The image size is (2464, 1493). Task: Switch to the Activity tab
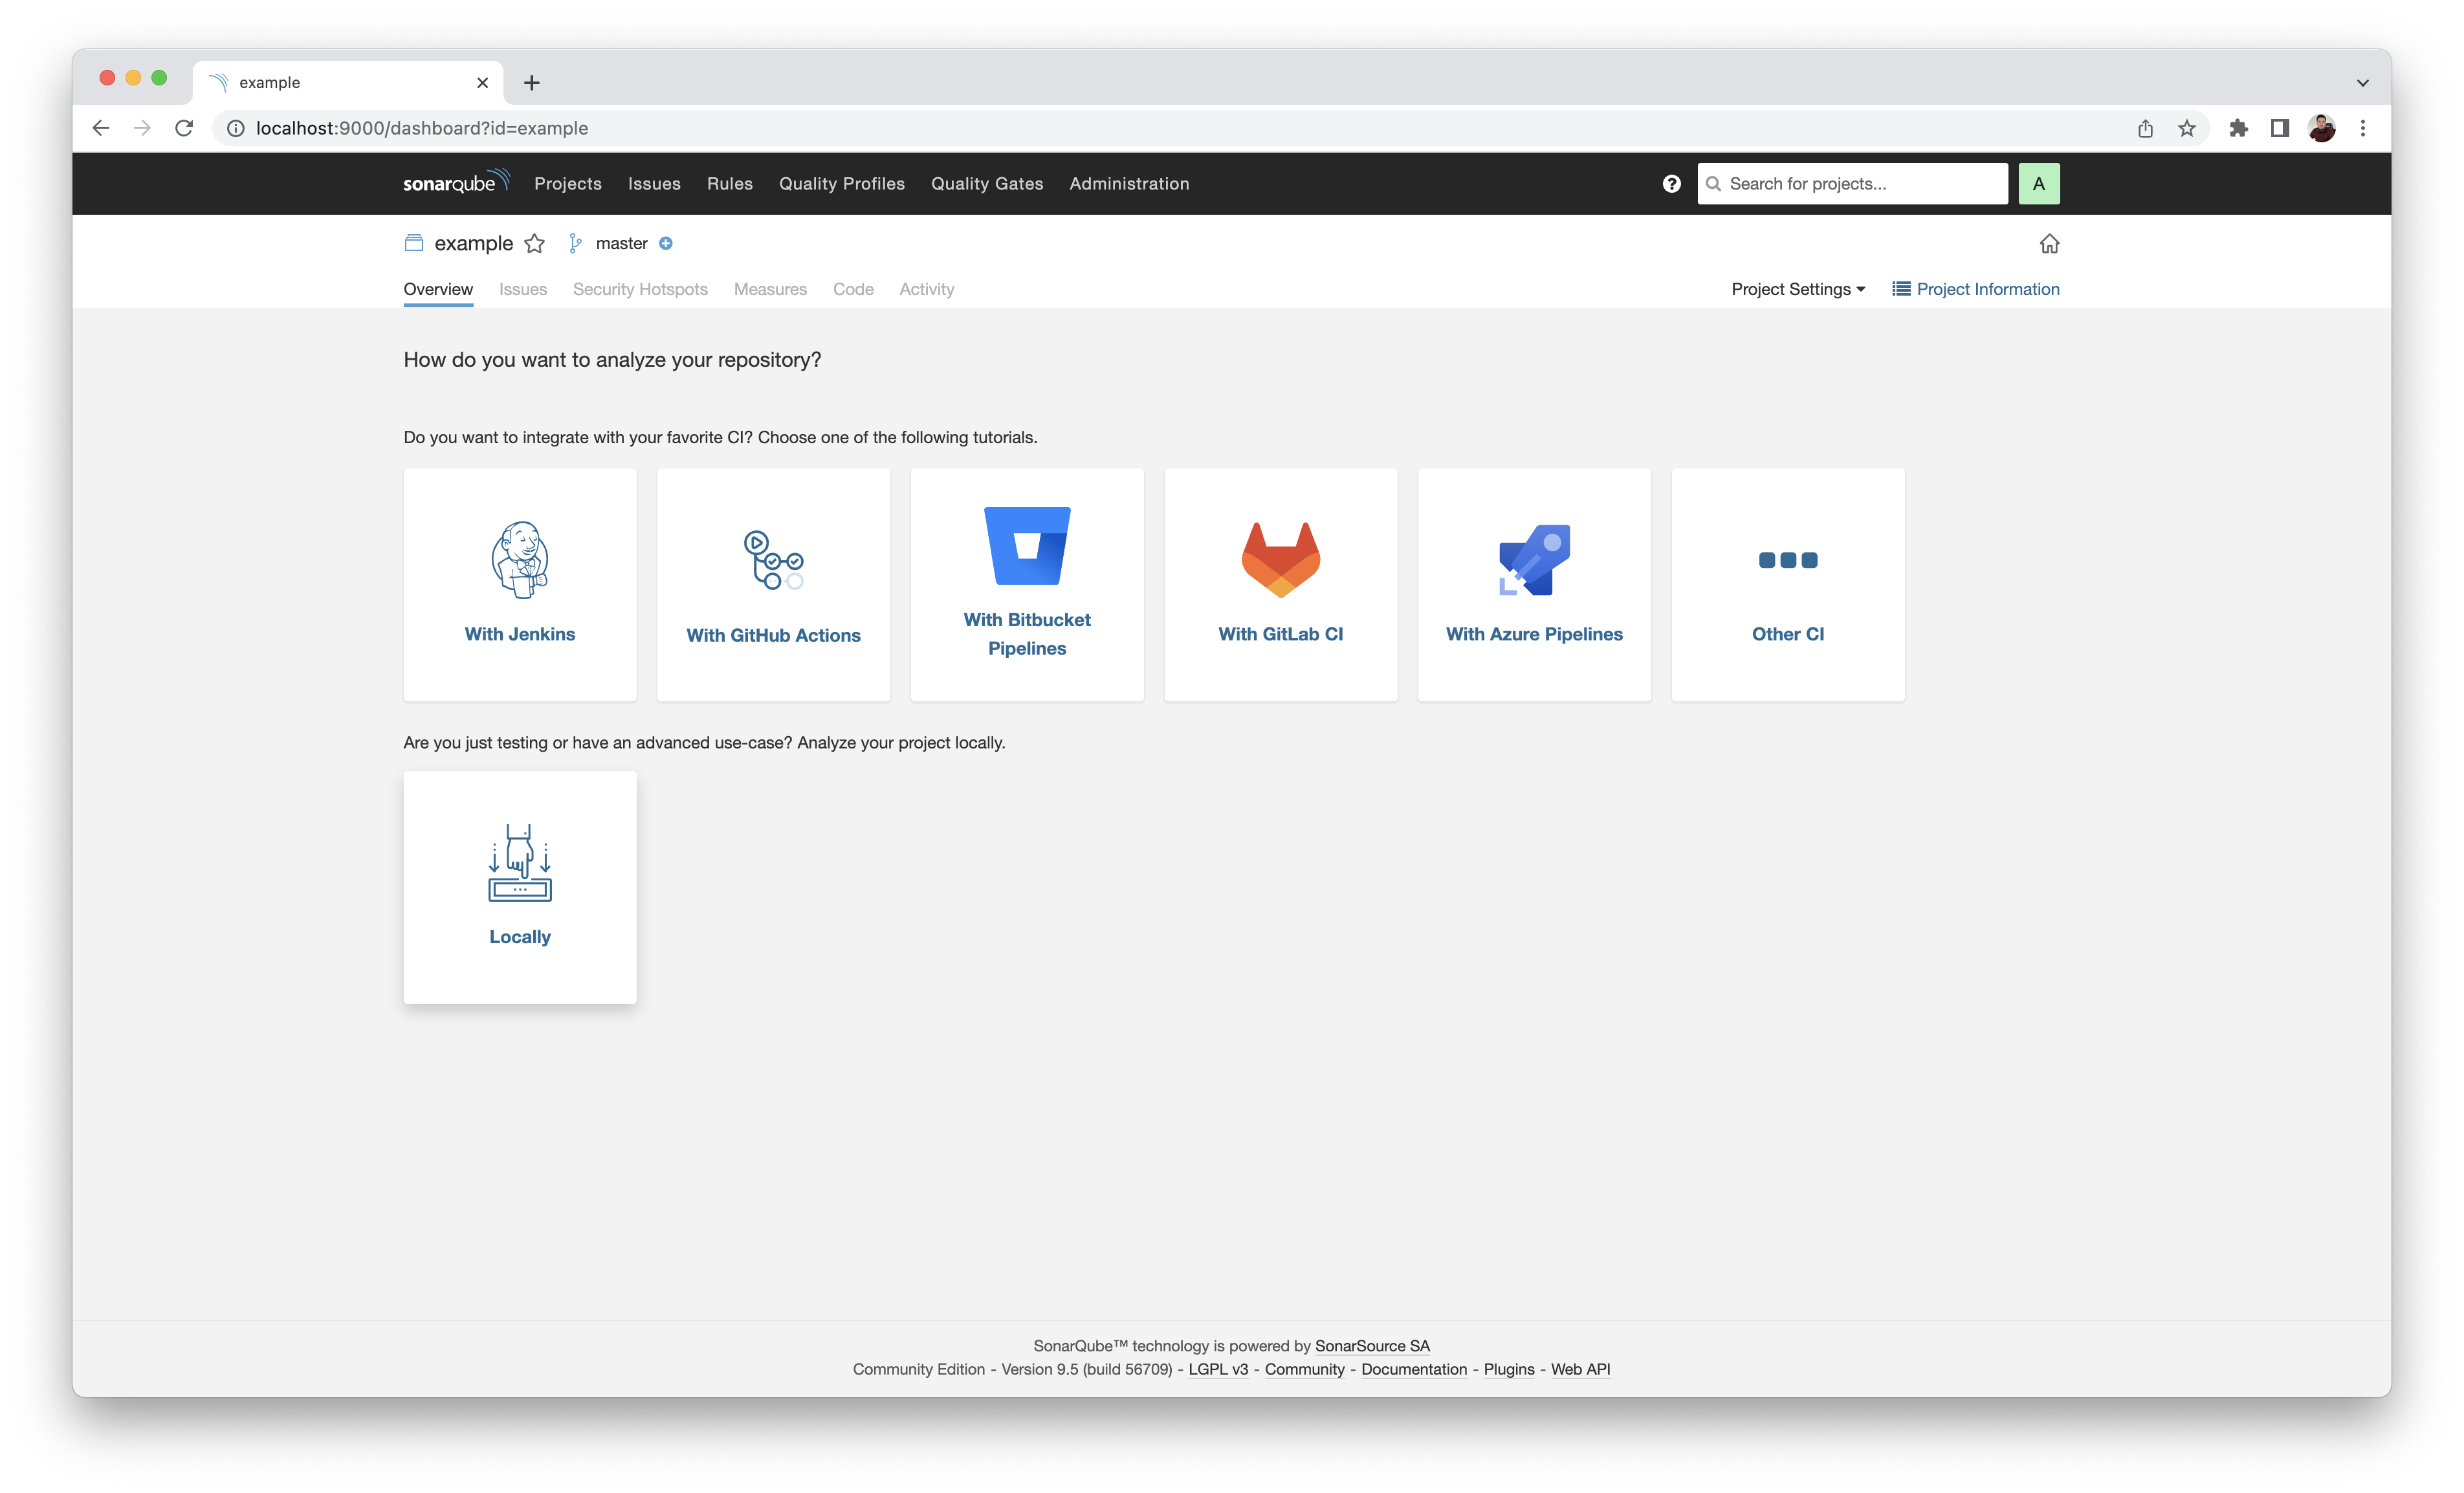pyautogui.click(x=926, y=289)
